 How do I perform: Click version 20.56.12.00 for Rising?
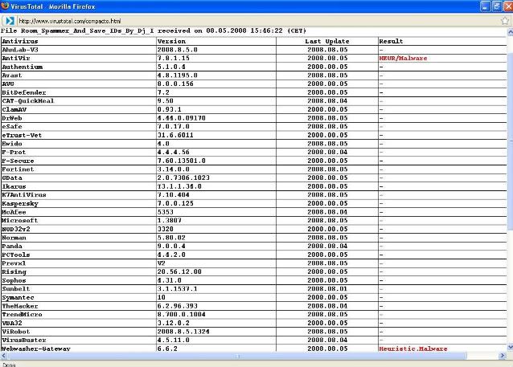click(179, 271)
